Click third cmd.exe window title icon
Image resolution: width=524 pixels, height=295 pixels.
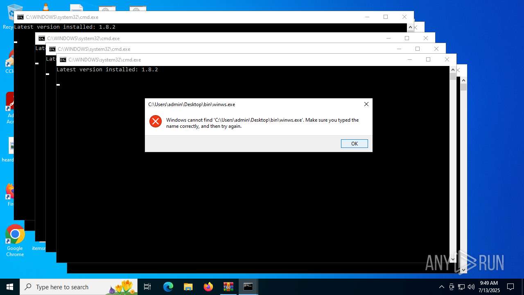pos(52,49)
